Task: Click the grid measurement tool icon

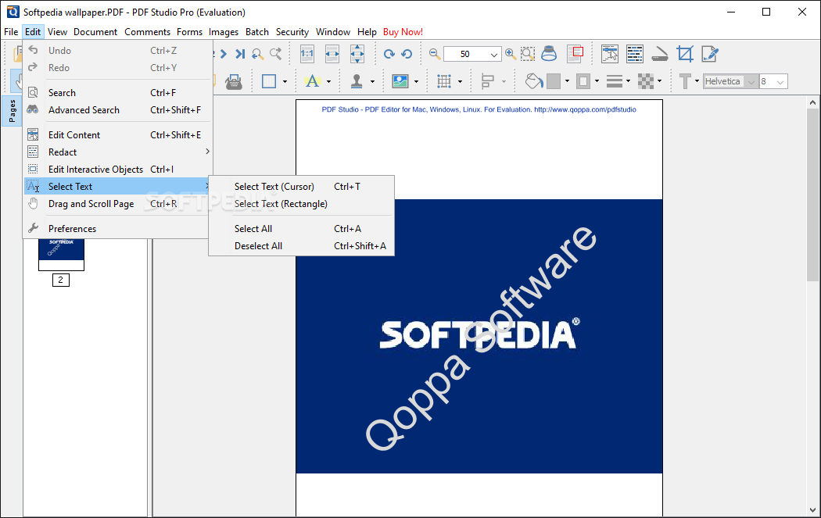Action: click(x=444, y=81)
